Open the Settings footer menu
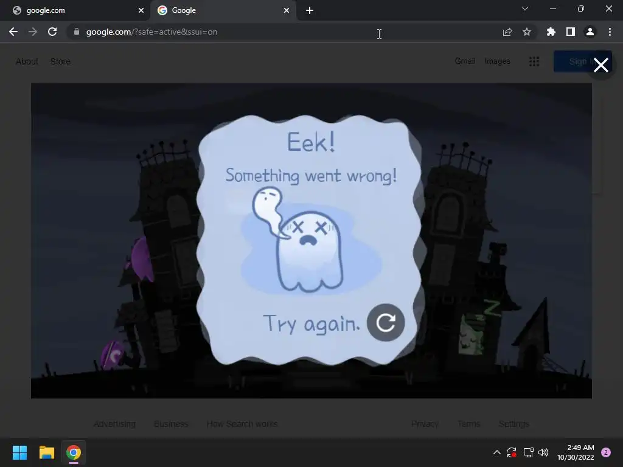The width and height of the screenshot is (623, 467). point(513,424)
